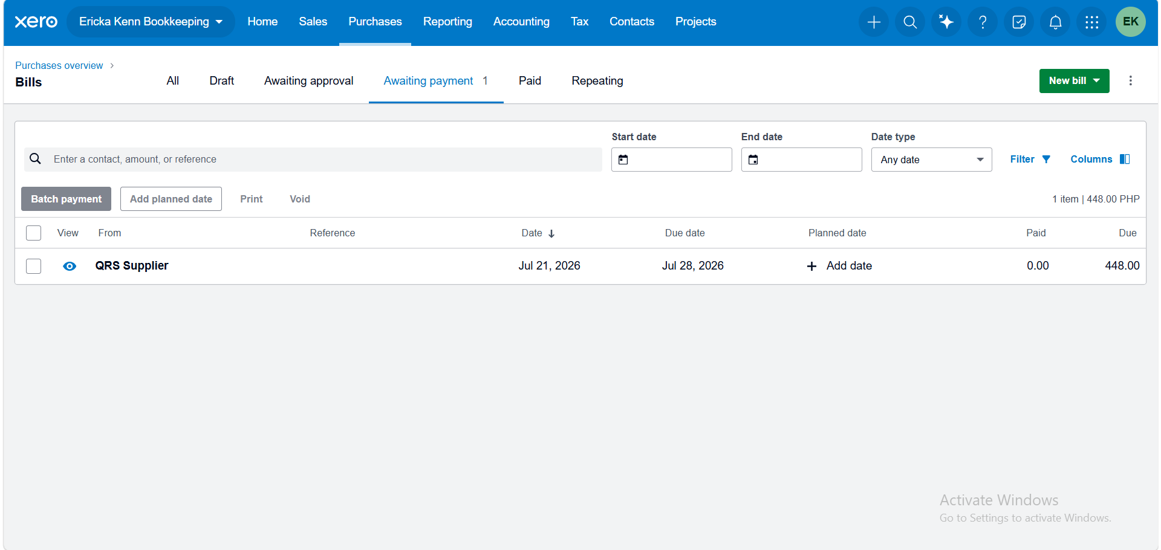Screen dimensions: 1161x550
Task: Switch to the Awaiting approval tab
Action: (x=308, y=81)
